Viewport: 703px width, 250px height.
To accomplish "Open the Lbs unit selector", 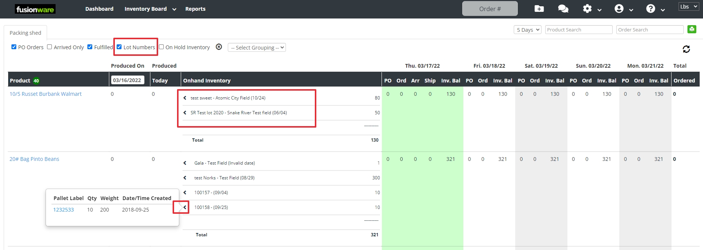I will [688, 7].
